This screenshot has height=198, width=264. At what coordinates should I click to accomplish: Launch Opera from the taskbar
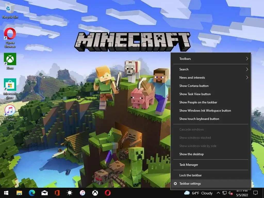click(108, 193)
